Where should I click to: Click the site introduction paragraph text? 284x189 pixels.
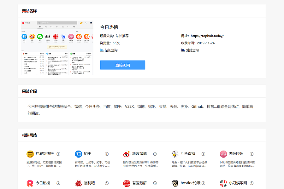click(140, 110)
